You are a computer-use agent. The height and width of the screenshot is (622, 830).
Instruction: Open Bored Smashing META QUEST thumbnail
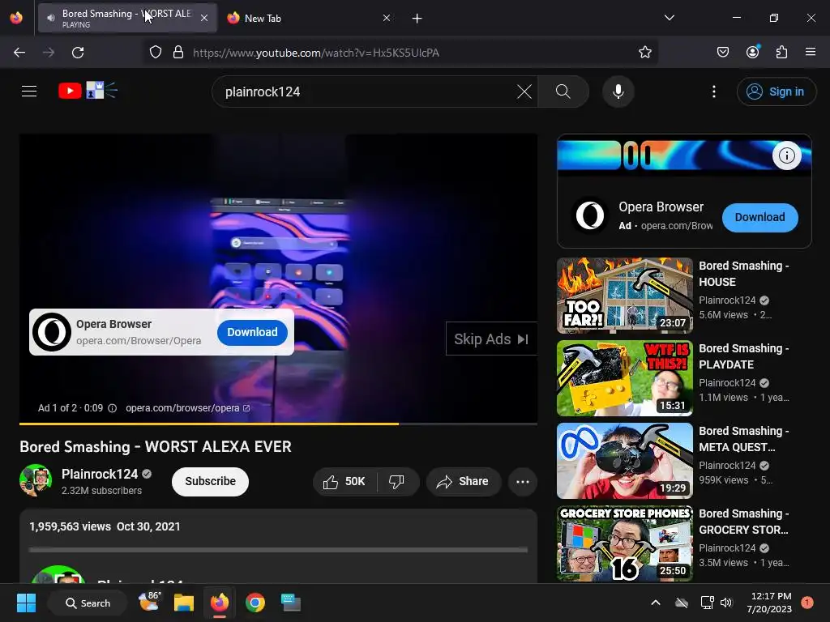click(x=625, y=460)
